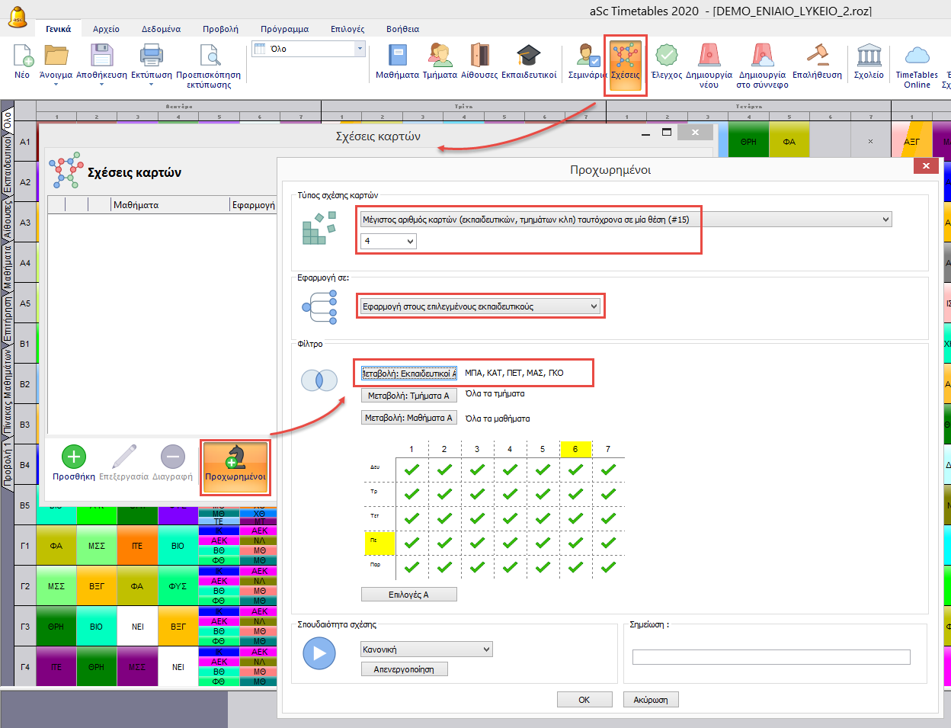This screenshot has width=951, height=728.
Task: Click the Έλεγχος check icon
Action: pyautogui.click(x=666, y=56)
